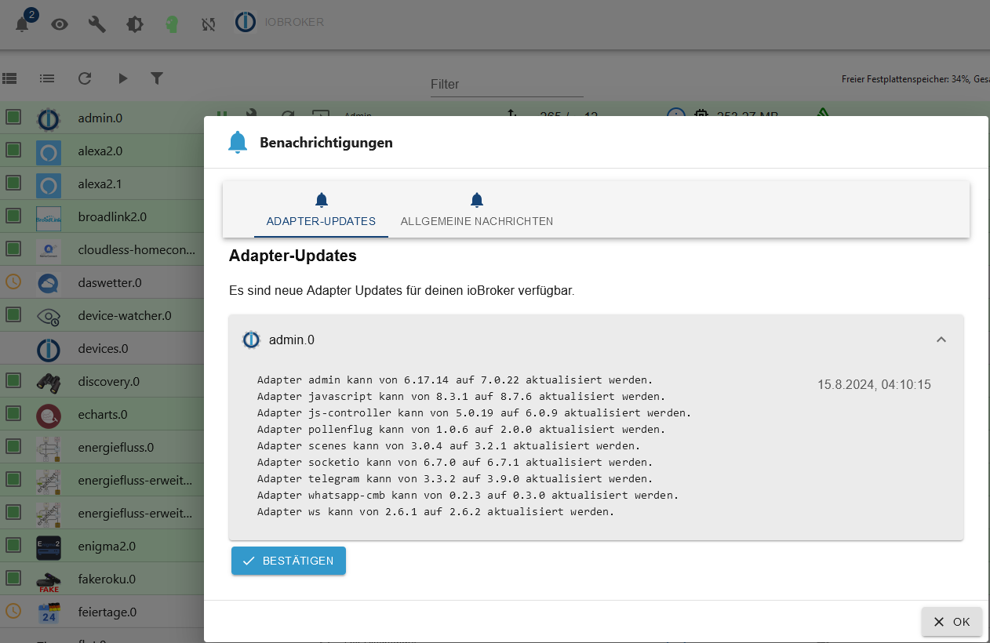Click the play icon in instances toolbar

coord(122,78)
